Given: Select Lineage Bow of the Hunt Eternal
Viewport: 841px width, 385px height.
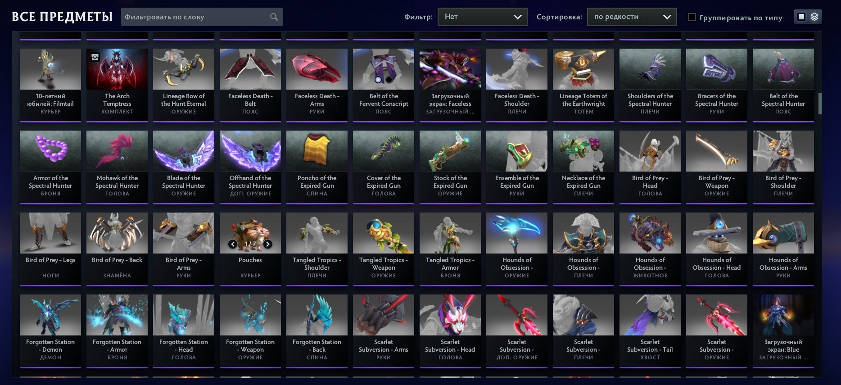Looking at the screenshot, I should [184, 84].
